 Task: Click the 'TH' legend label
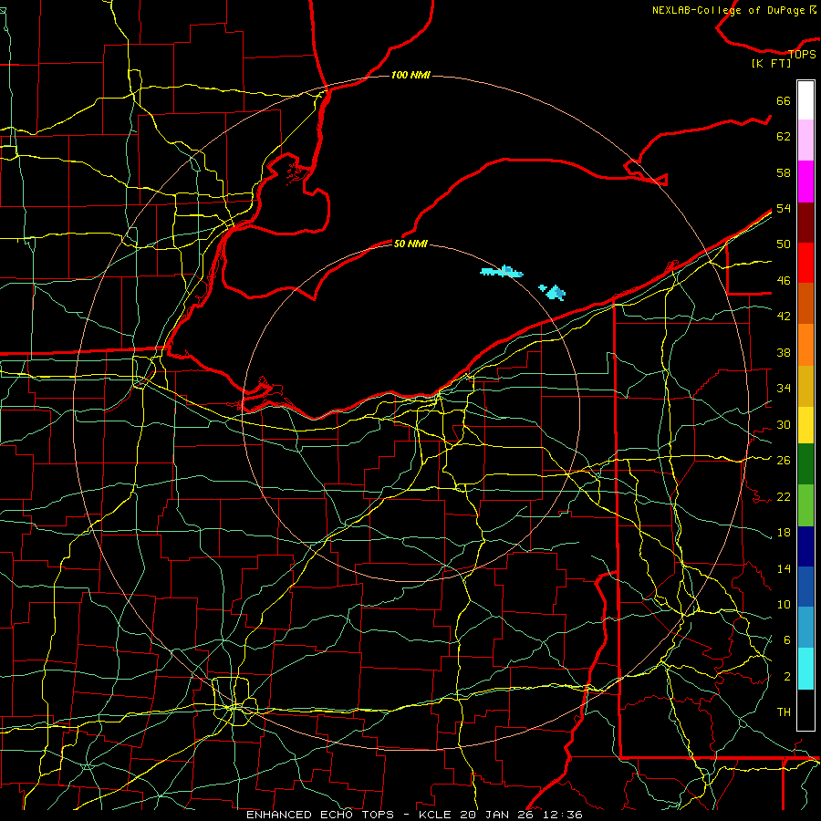[x=784, y=712]
